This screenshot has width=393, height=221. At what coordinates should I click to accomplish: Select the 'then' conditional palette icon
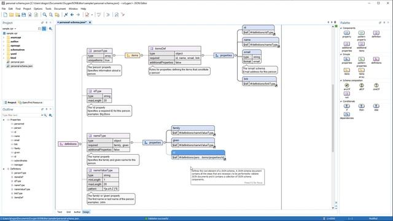tap(362, 106)
